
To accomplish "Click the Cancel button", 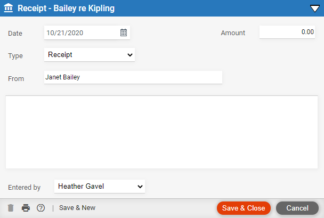I will (297, 208).
